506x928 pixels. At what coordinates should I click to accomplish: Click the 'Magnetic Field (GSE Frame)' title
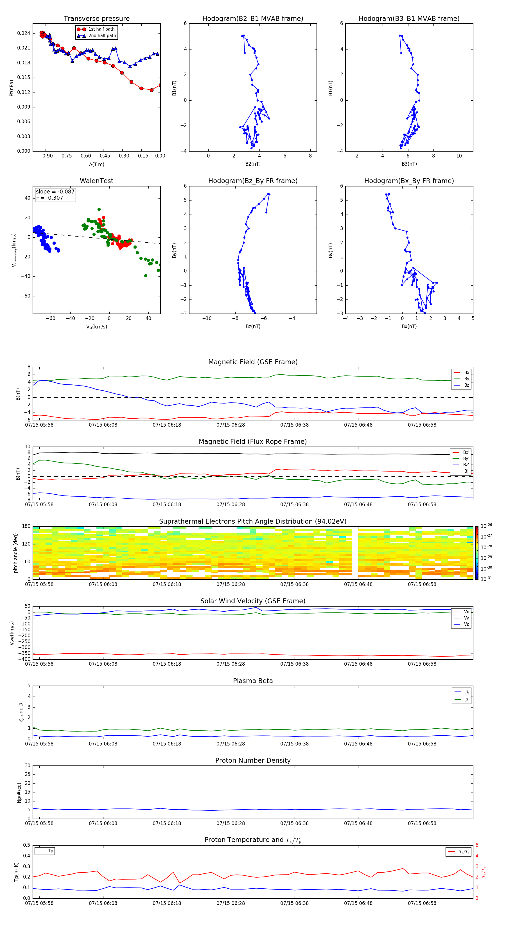[253, 362]
